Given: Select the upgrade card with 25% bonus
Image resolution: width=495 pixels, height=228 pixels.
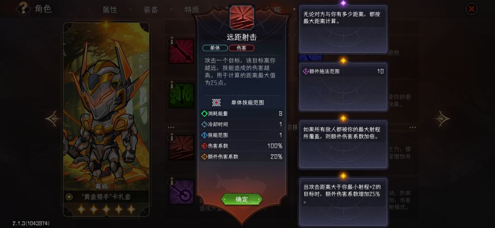Looking at the screenshot, I should click(343, 201).
